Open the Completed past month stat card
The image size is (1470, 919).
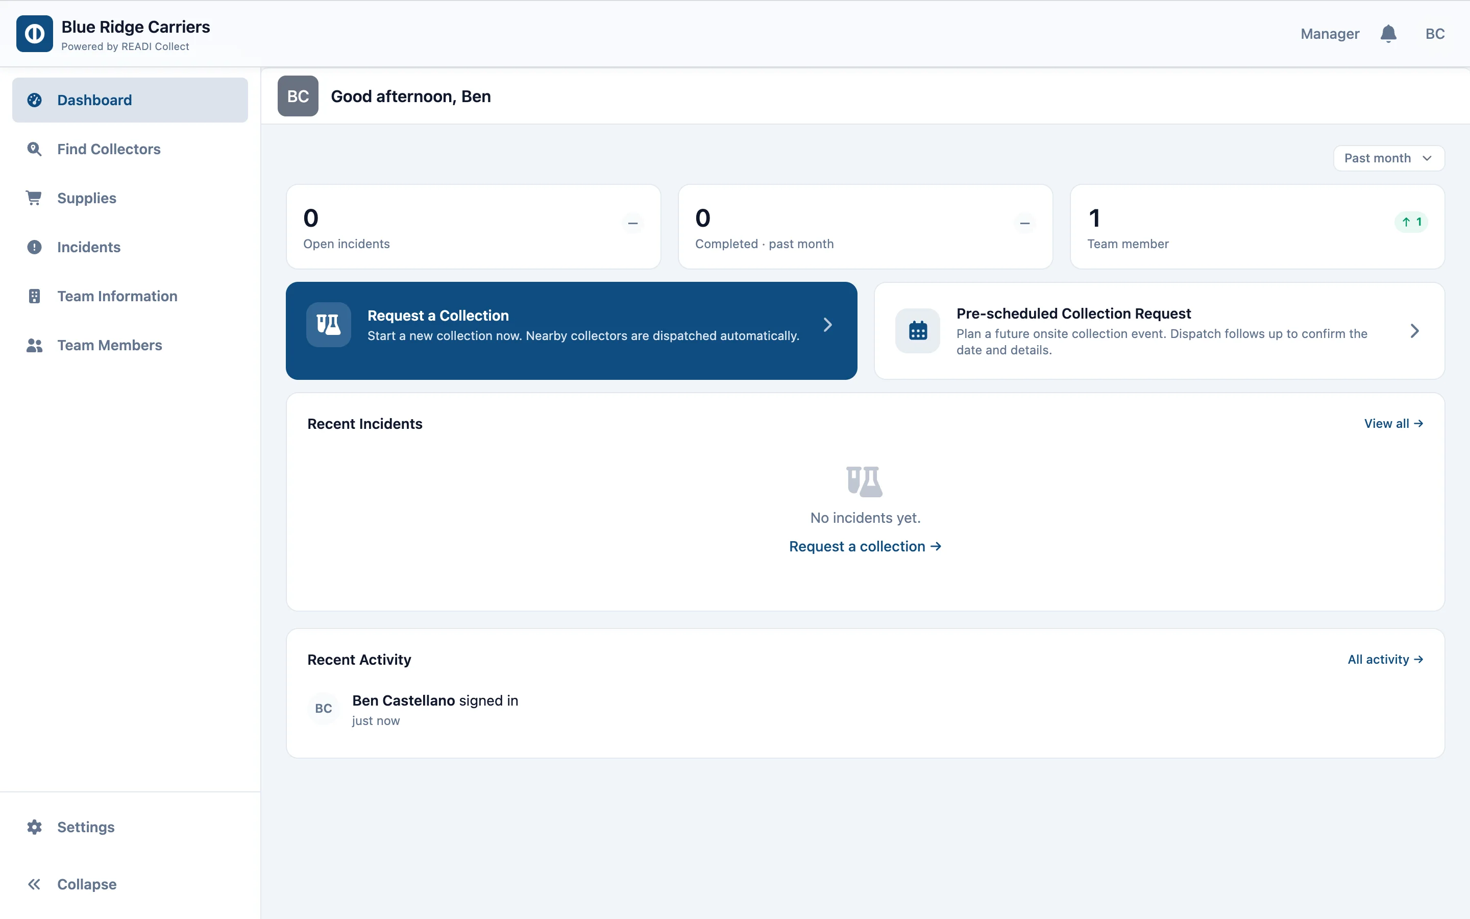coord(865,227)
